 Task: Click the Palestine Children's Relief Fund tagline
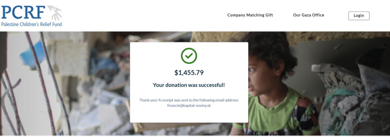coord(31,24)
